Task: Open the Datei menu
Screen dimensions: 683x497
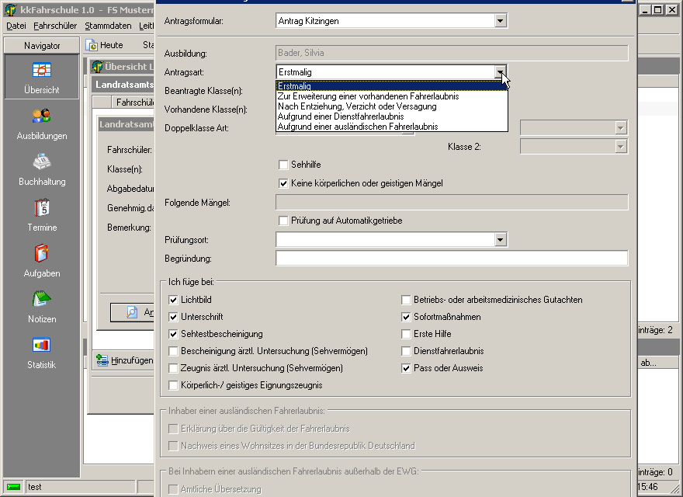Action: 16,26
